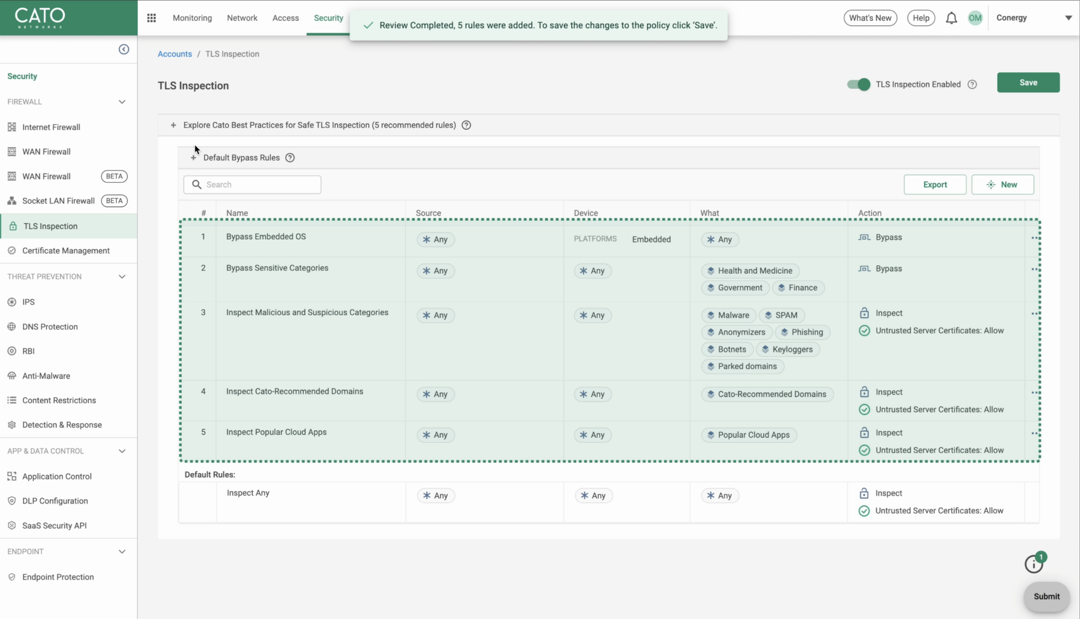Collapse the FIREWALL section
The width and height of the screenshot is (1080, 619).
pos(122,102)
